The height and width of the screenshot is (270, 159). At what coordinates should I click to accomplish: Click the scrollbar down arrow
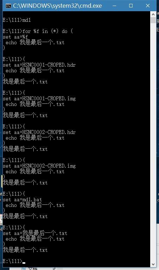coord(153,264)
